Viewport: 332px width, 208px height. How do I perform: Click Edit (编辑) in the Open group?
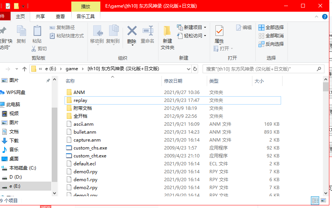244,28
